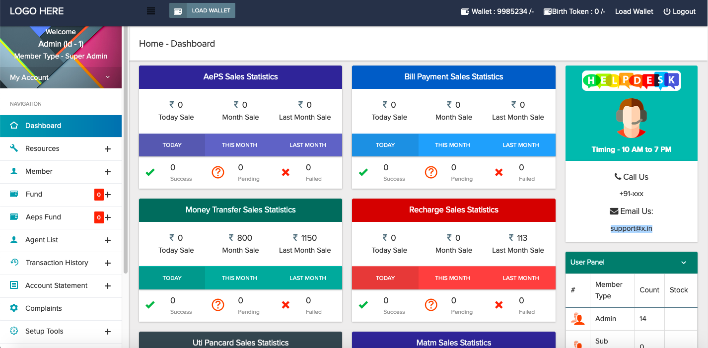This screenshot has width=708, height=348.
Task: Click the Complaints gear icon in sidebar
Action: click(x=14, y=308)
